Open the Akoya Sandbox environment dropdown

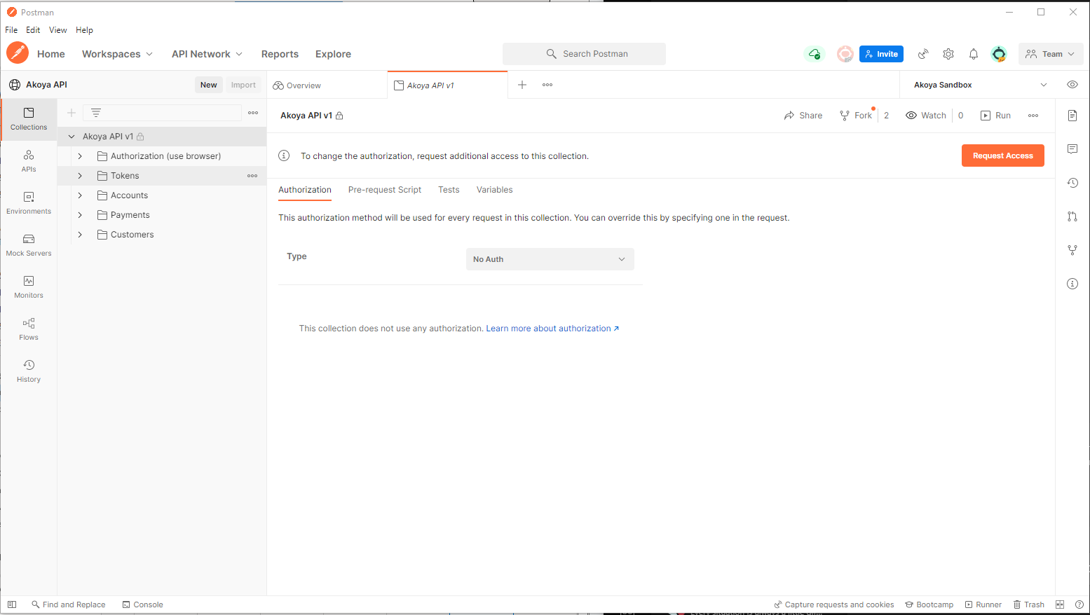pos(980,85)
